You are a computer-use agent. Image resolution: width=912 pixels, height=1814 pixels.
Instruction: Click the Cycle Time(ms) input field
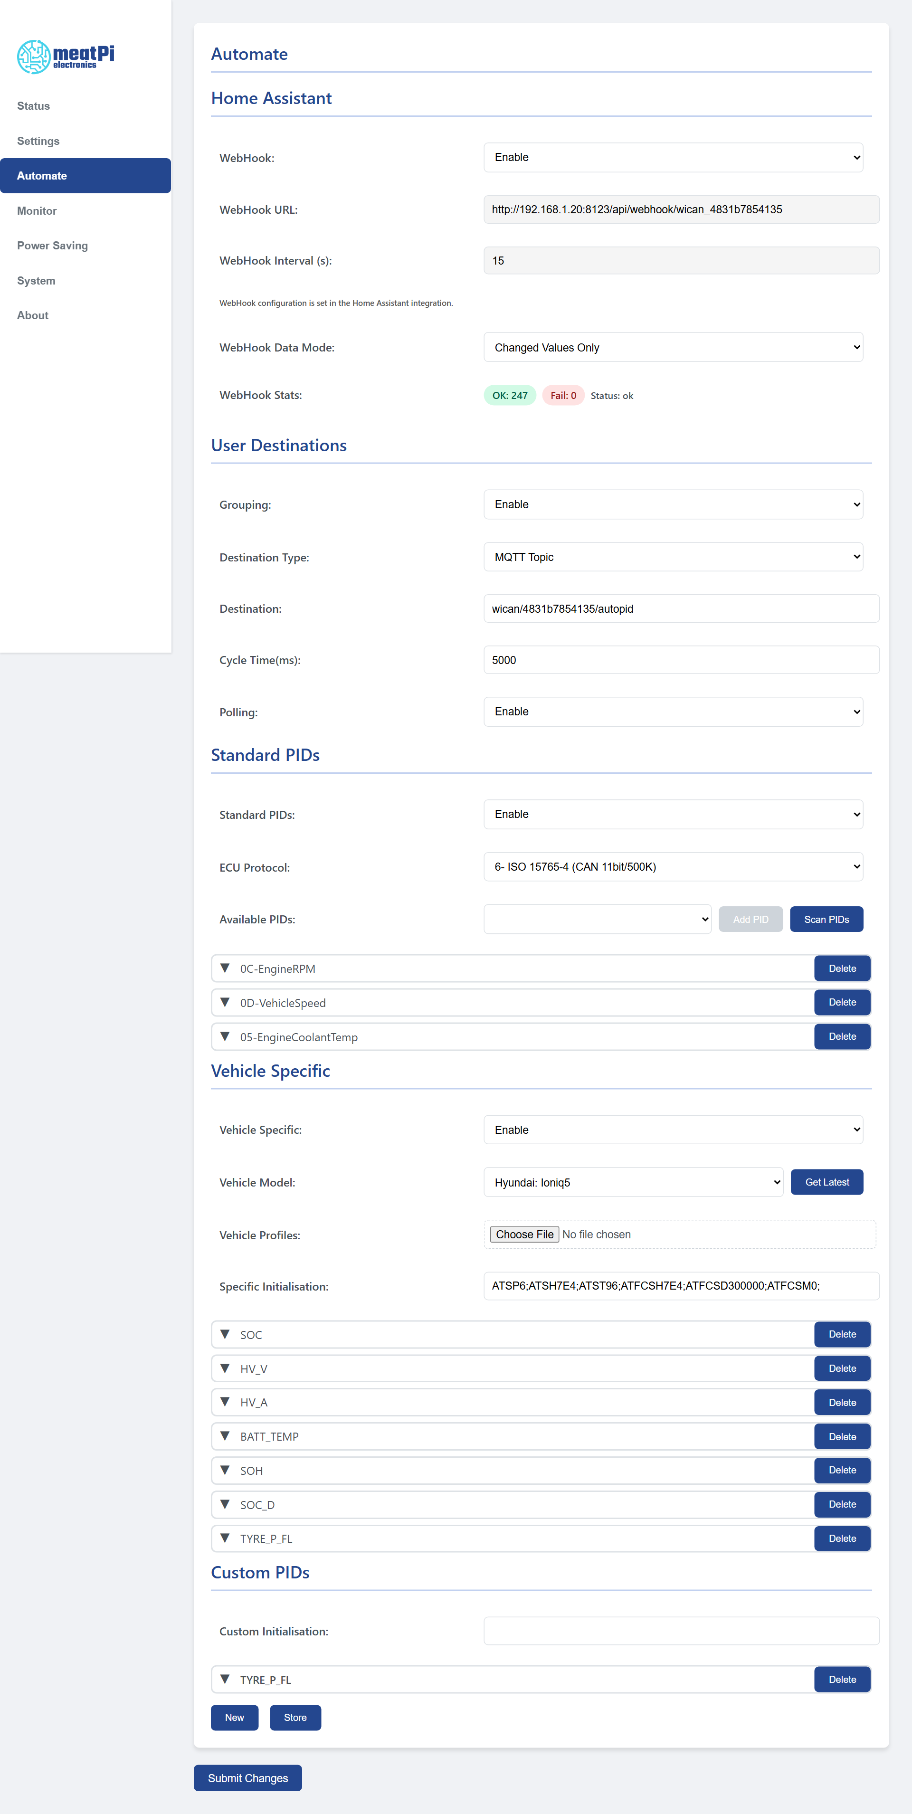click(x=681, y=660)
